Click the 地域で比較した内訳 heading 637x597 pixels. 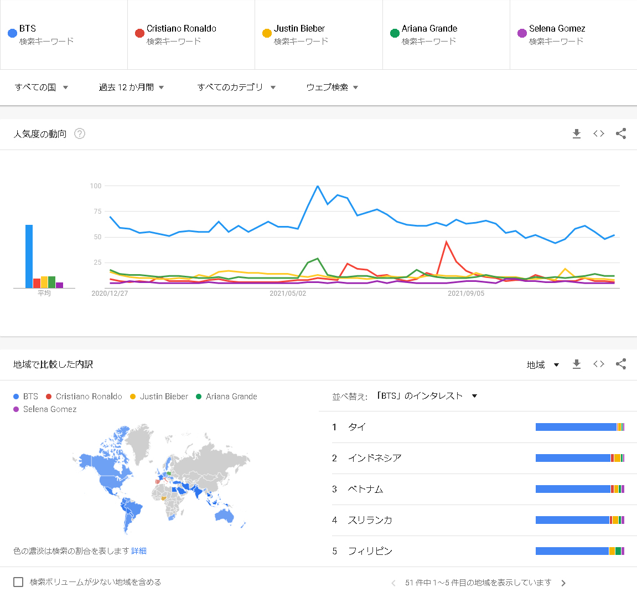tap(53, 364)
